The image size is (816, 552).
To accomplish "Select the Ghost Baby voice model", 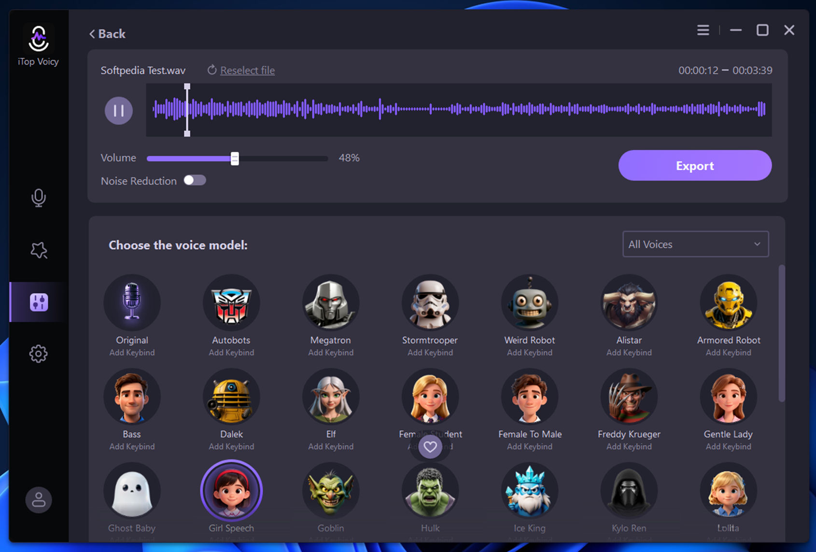I will coord(132,491).
